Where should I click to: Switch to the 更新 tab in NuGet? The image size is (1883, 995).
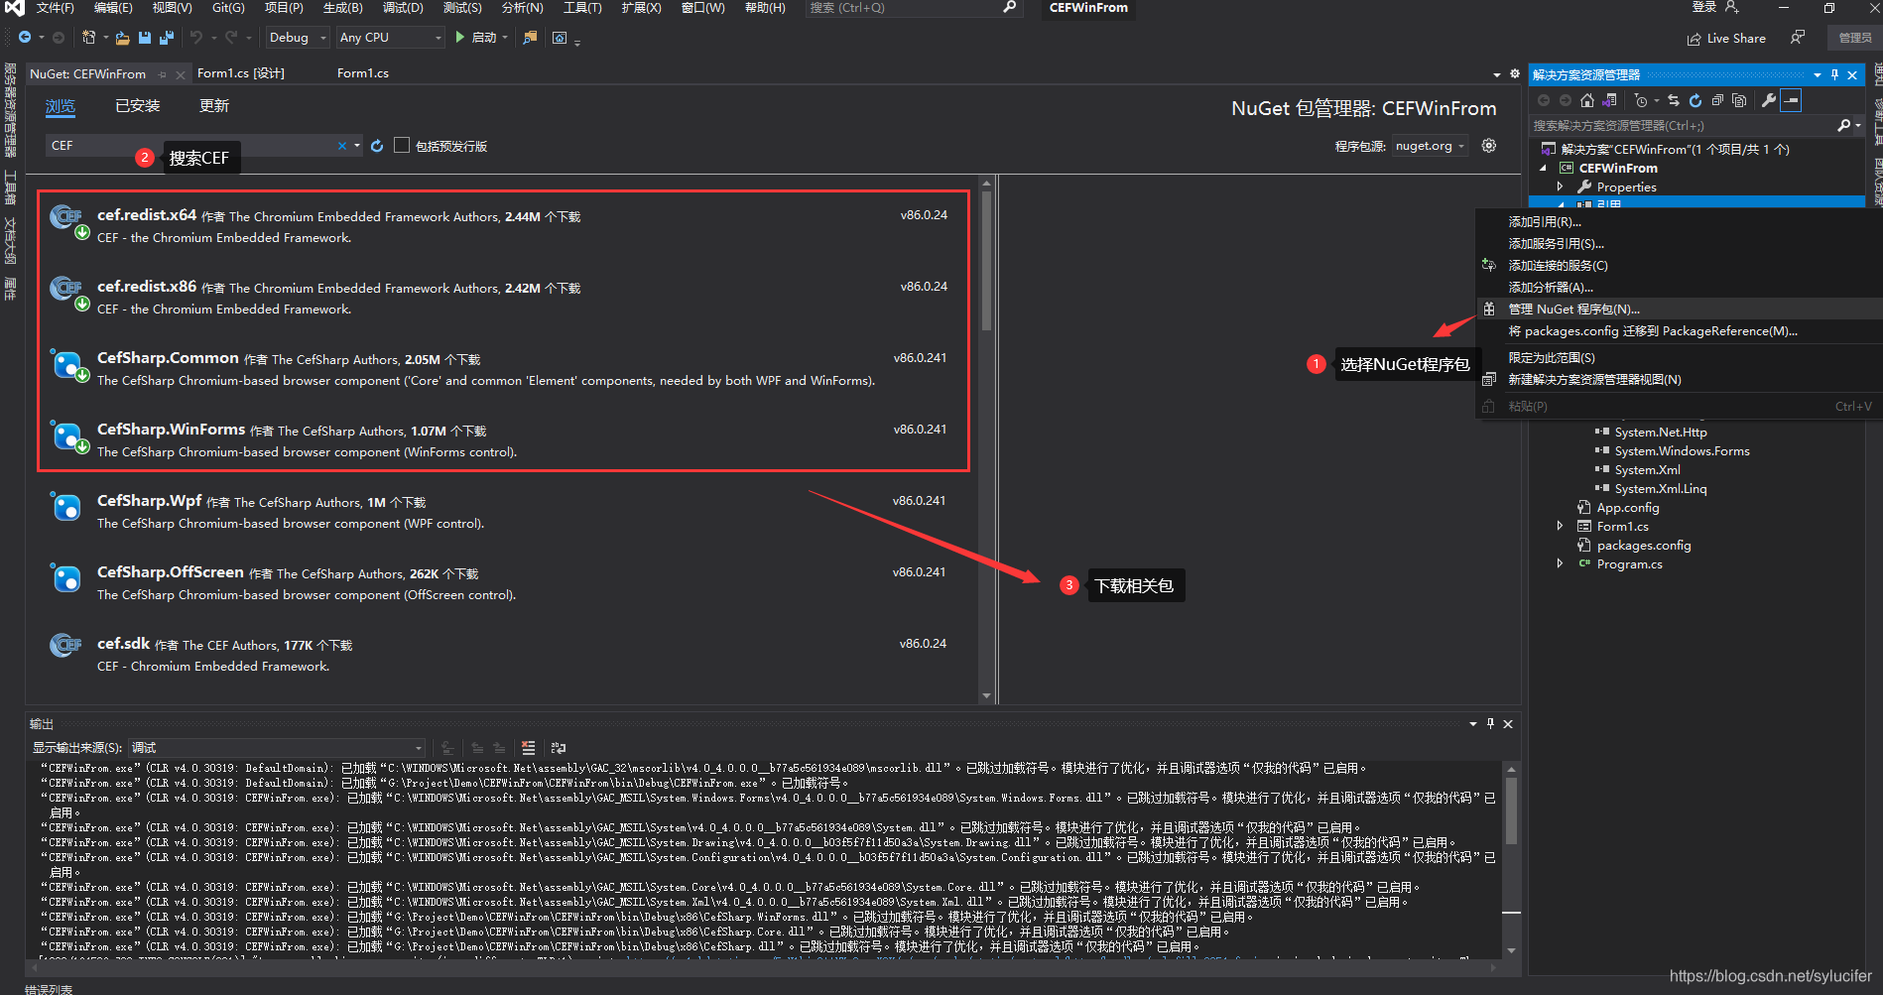coord(213,105)
